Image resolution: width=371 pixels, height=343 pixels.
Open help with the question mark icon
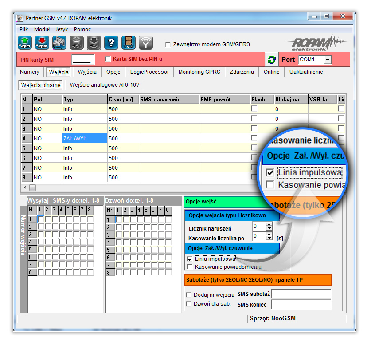(x=111, y=42)
